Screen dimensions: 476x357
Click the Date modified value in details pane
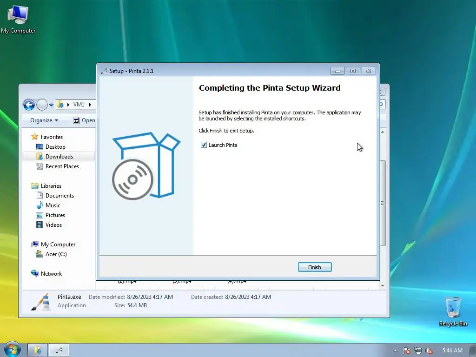[x=150, y=297]
